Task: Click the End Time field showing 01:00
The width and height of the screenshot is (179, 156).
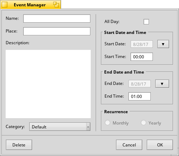Action: [139, 97]
